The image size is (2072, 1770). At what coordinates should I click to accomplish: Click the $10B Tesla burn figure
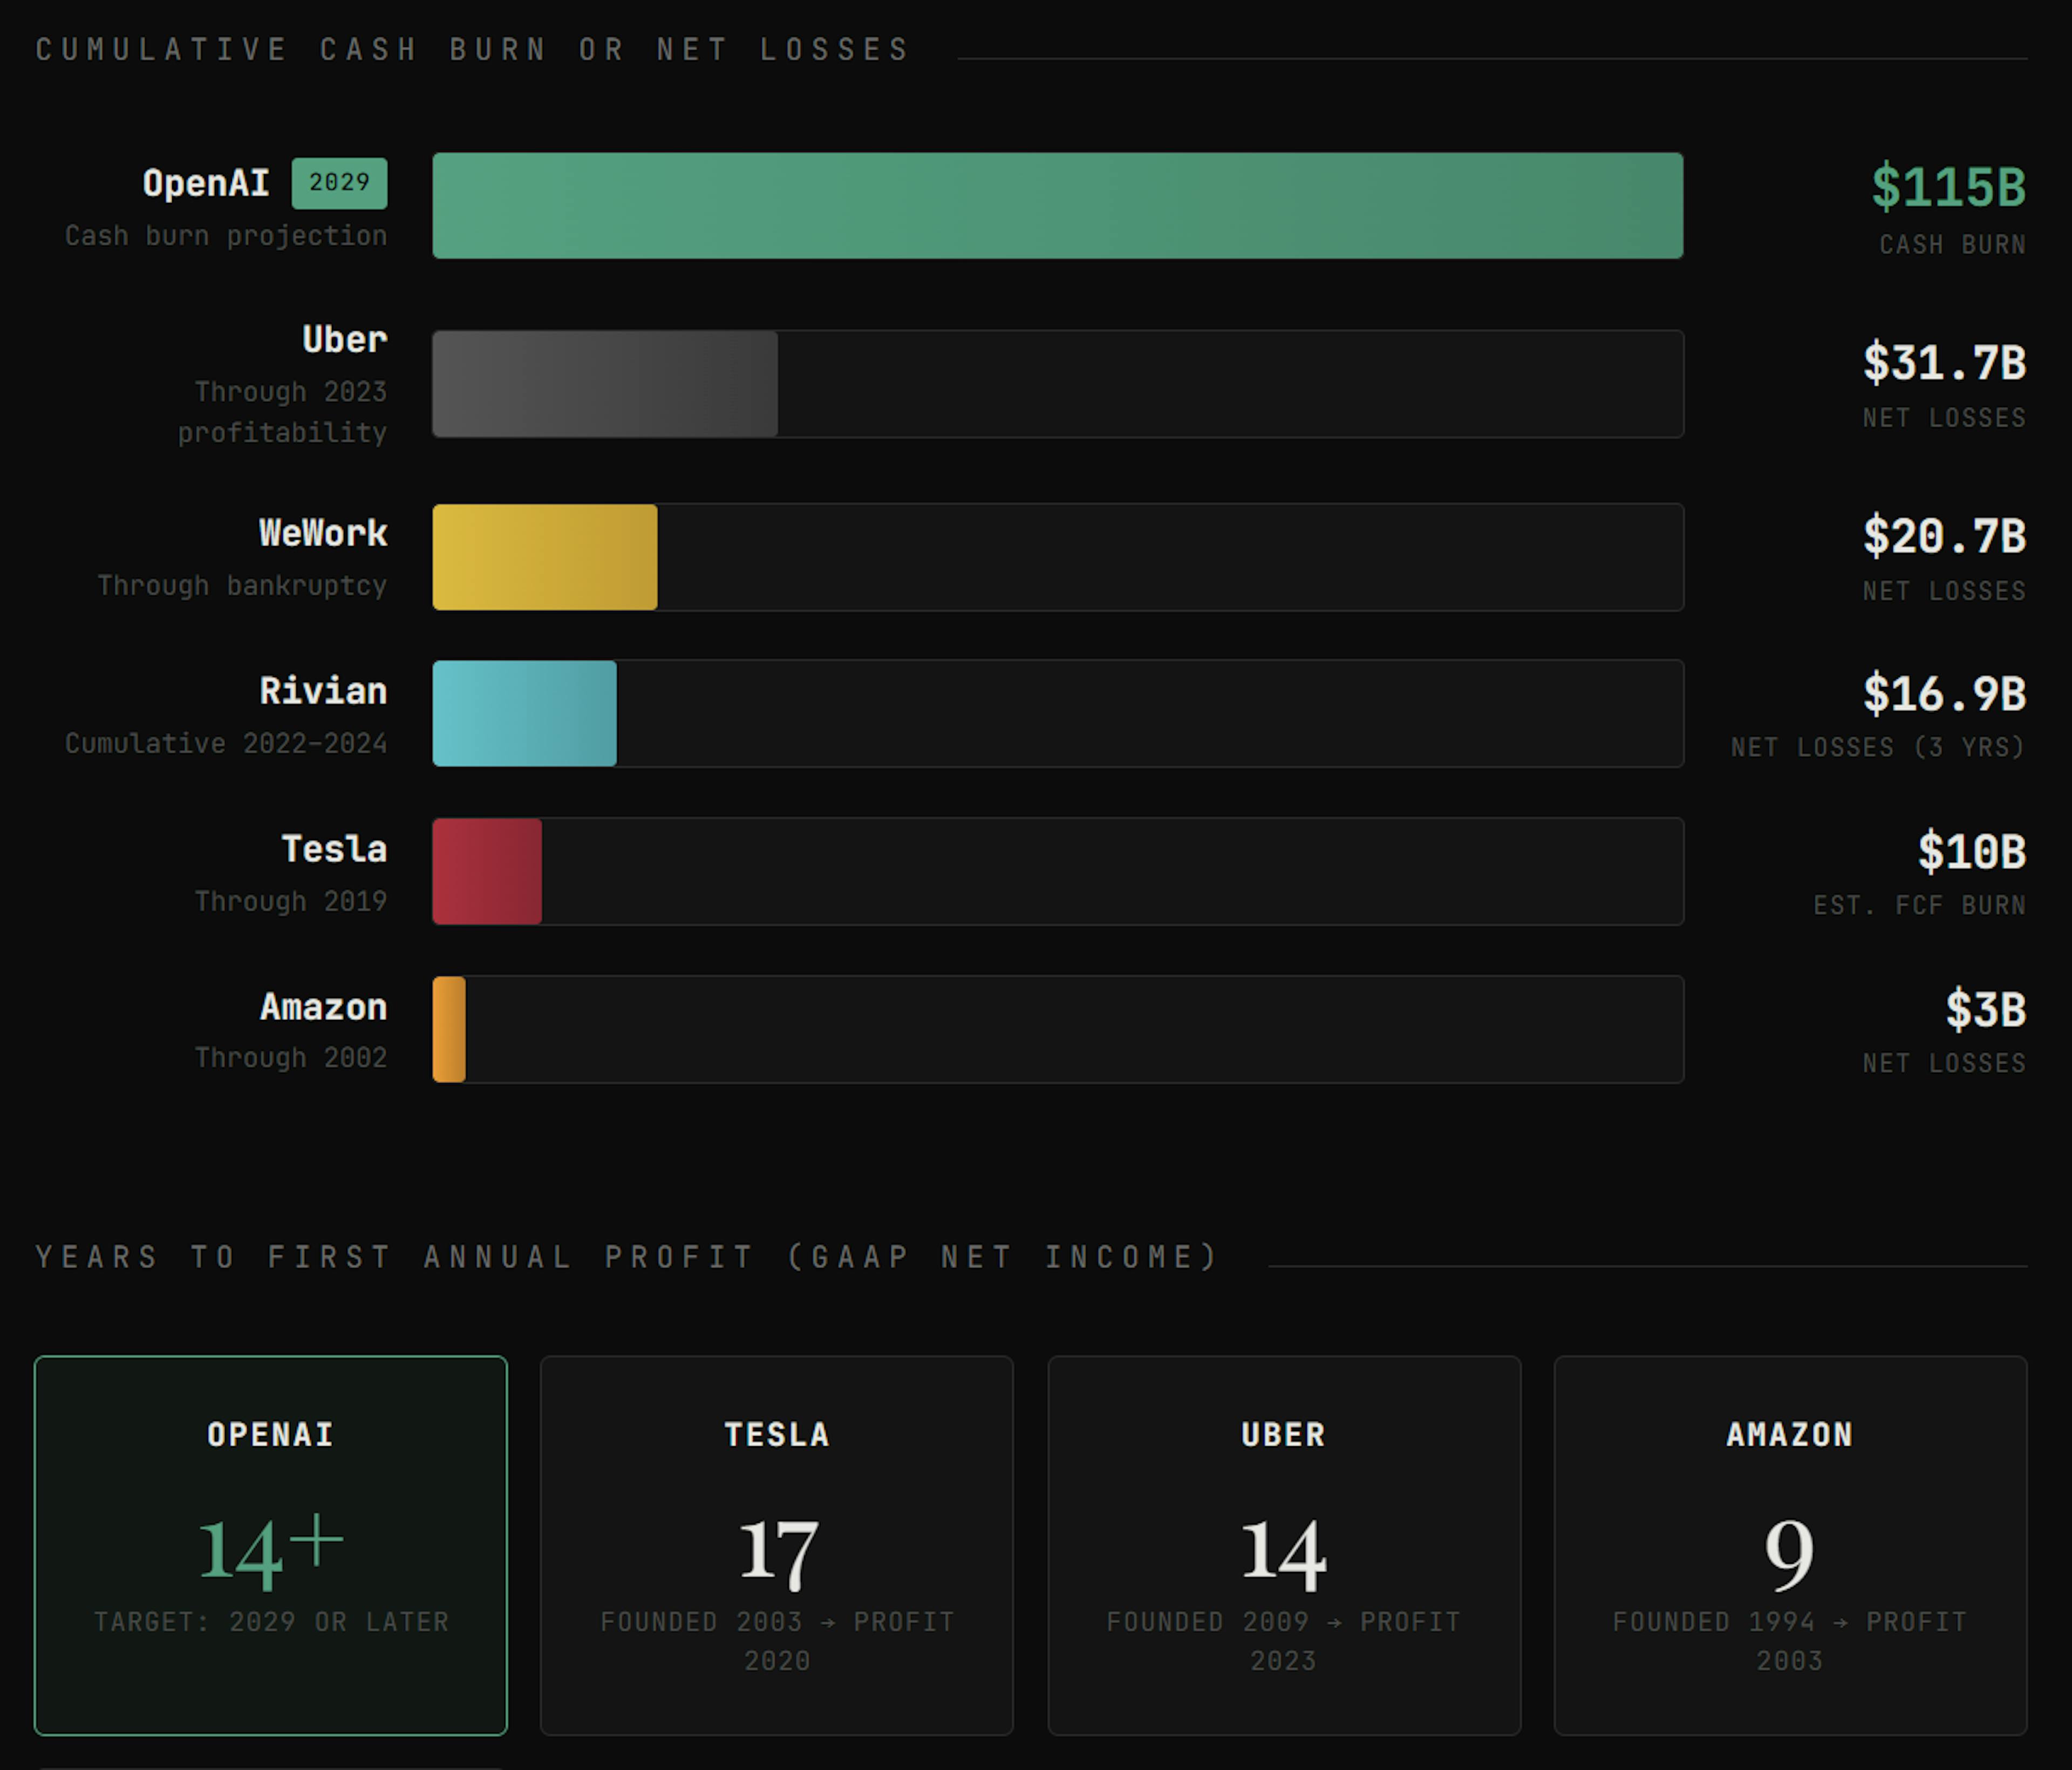1971,852
